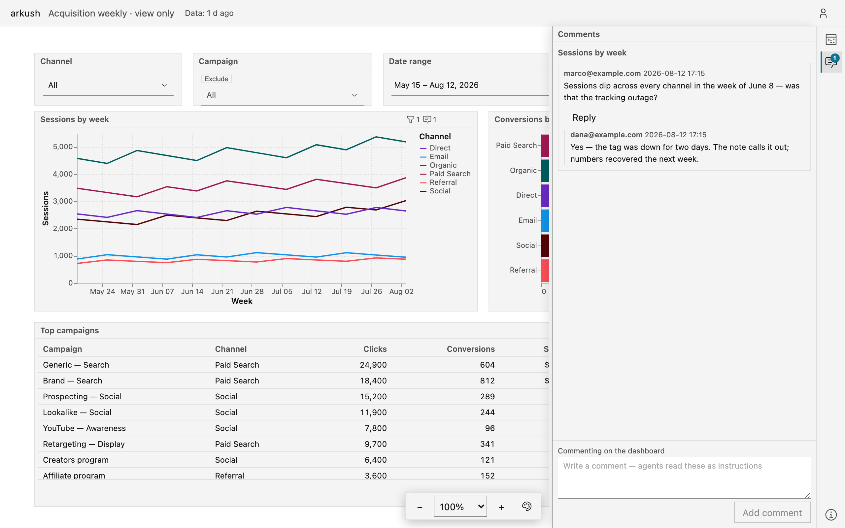
Task: Click the 'Data: 1 d ago' freshness label
Action: 209,13
